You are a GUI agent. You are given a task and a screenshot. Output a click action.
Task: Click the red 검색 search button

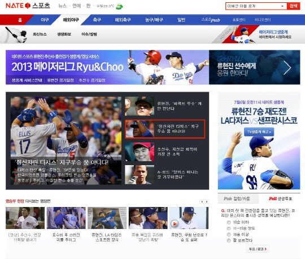(293, 6)
